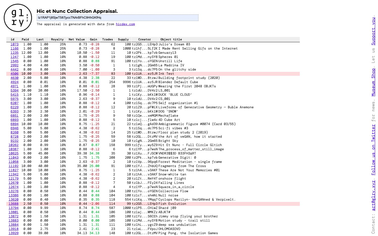Screen dimensions: 378x236
Task: Select creator tz1Xu...FJSCW
Action: [145, 153]
